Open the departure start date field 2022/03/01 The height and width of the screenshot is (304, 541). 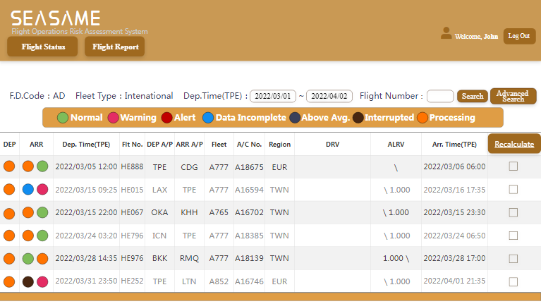click(273, 96)
